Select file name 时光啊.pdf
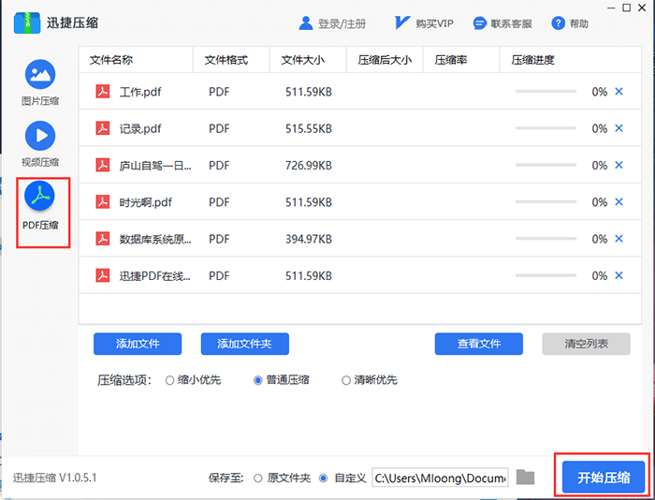Viewport: 655px width, 500px height. (x=146, y=202)
